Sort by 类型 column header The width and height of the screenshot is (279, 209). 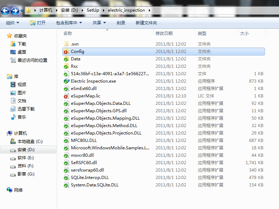tap(202, 33)
